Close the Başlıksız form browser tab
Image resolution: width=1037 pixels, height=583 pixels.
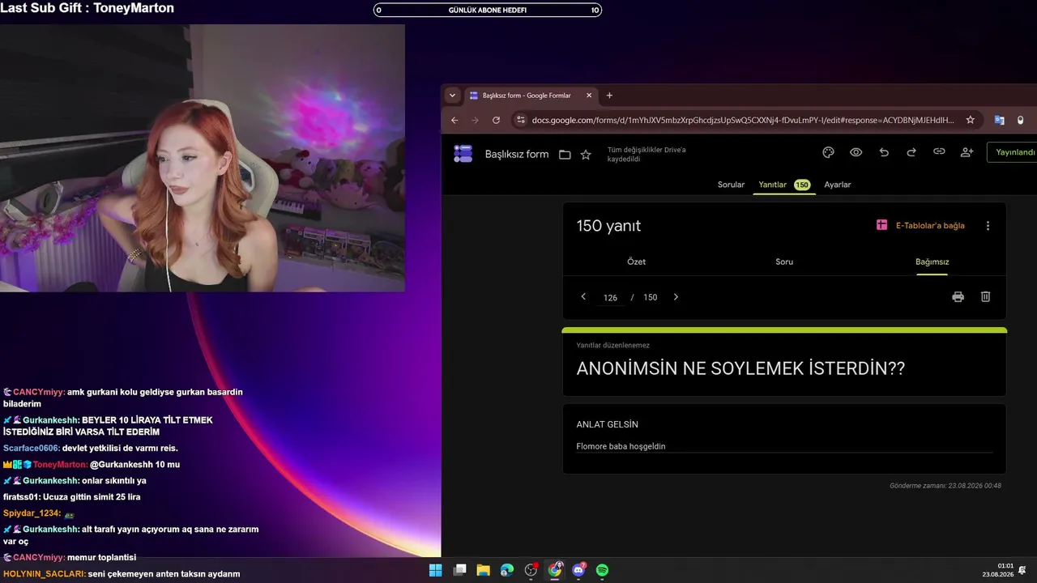click(x=589, y=96)
